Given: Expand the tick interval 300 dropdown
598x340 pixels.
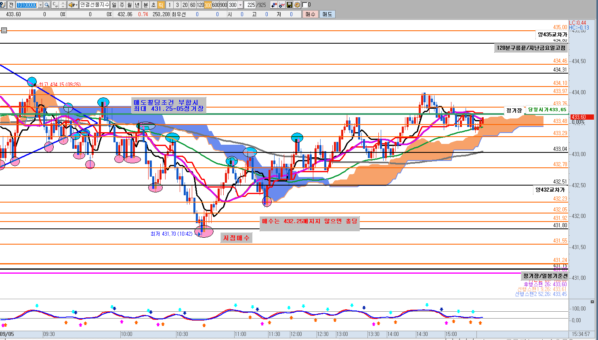Looking at the screenshot, I should click(241, 5).
